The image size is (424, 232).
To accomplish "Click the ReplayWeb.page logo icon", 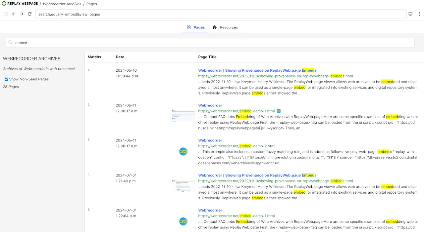I will [4, 4].
